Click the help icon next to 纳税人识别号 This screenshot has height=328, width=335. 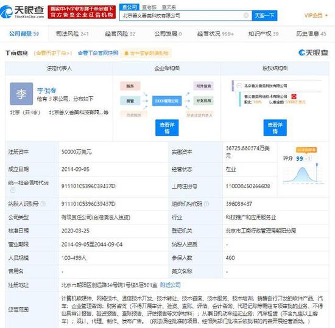click(43, 204)
